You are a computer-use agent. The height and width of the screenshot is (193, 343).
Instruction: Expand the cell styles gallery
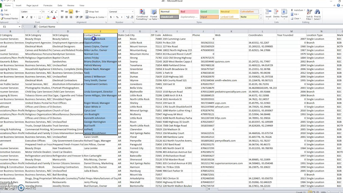pos(261,18)
